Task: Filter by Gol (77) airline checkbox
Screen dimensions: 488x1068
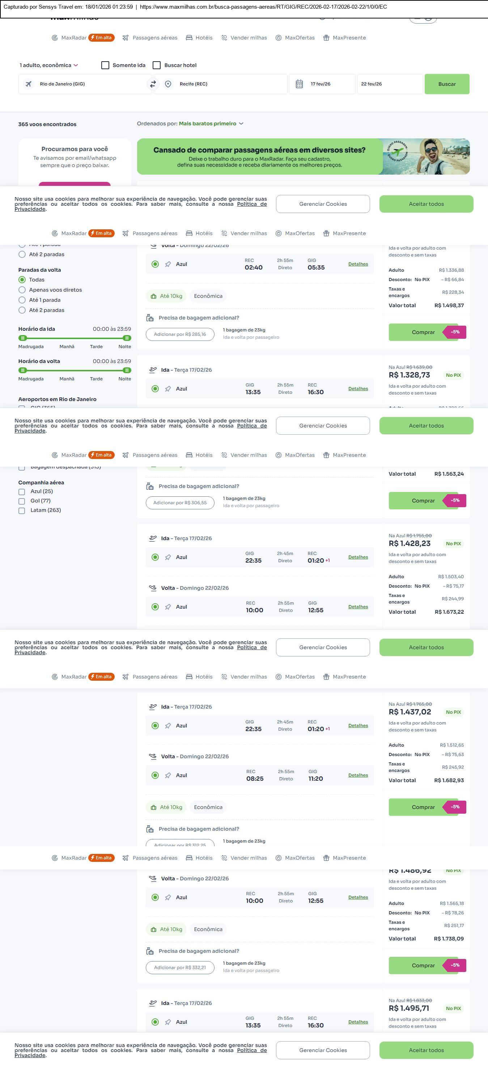Action: coord(22,501)
